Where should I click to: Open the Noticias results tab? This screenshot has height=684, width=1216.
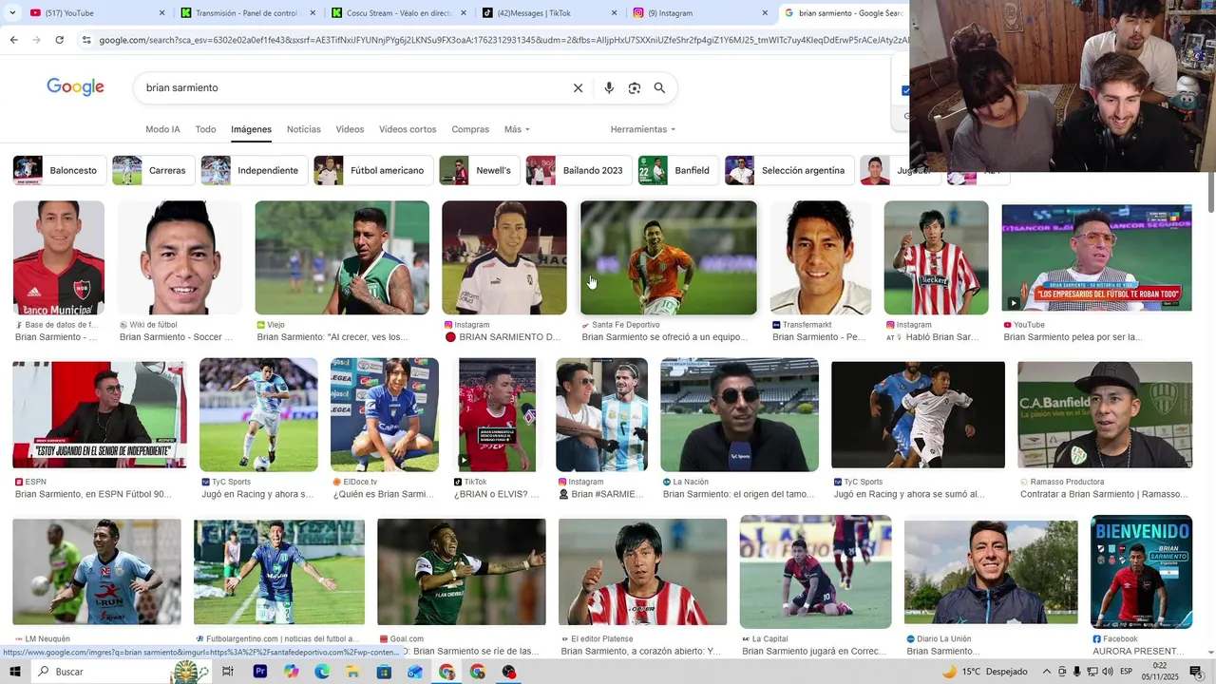(304, 129)
